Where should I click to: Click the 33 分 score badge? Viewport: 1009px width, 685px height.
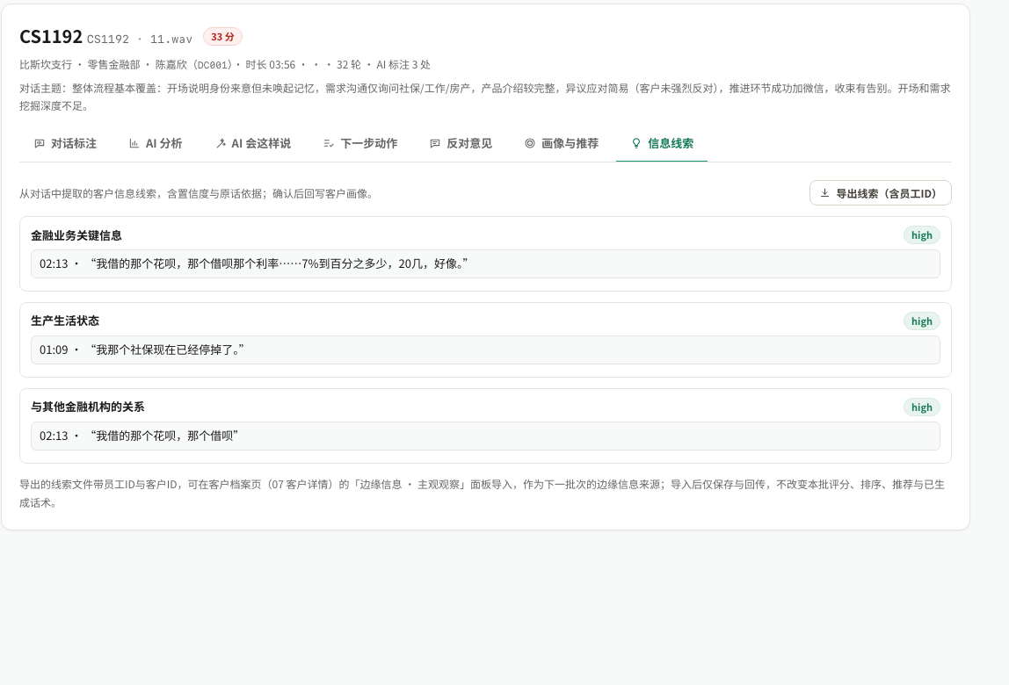point(222,37)
